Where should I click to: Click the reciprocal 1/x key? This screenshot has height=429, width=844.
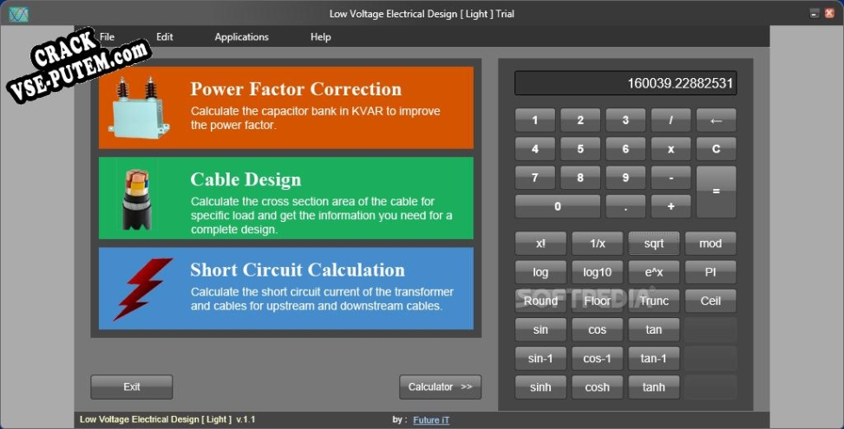click(x=598, y=244)
